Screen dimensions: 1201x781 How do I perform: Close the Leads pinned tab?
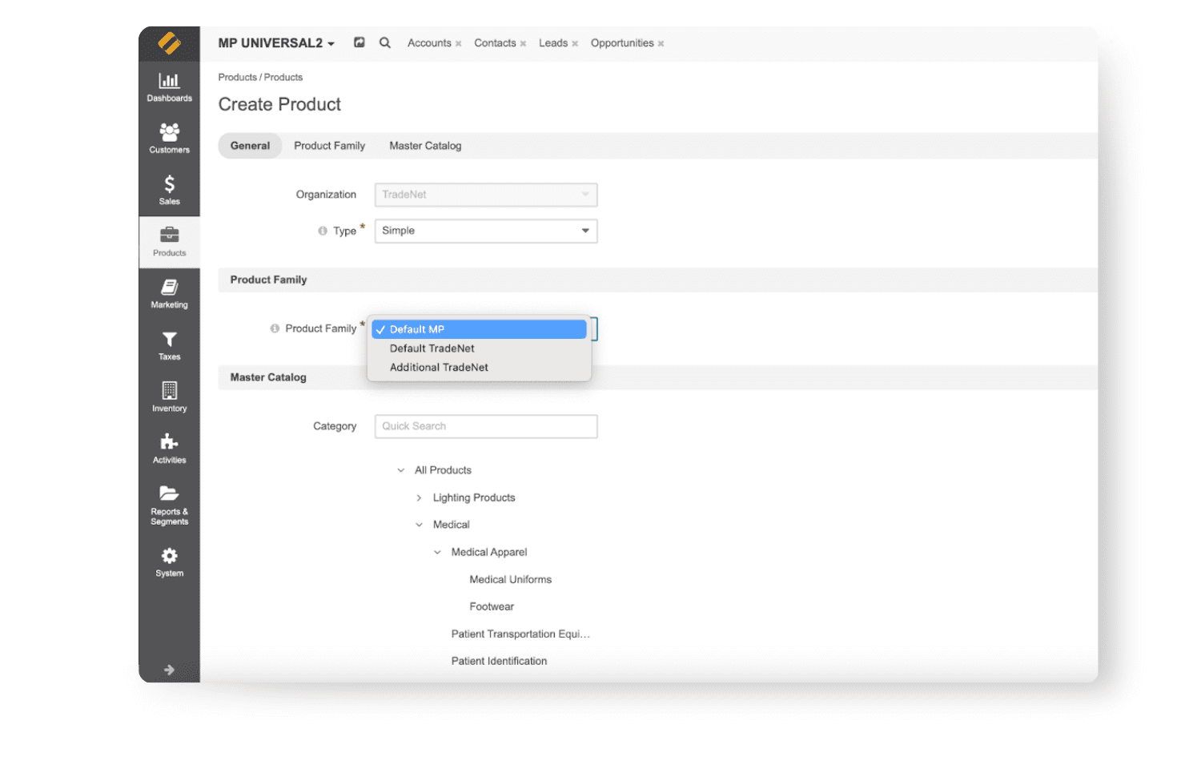click(574, 43)
